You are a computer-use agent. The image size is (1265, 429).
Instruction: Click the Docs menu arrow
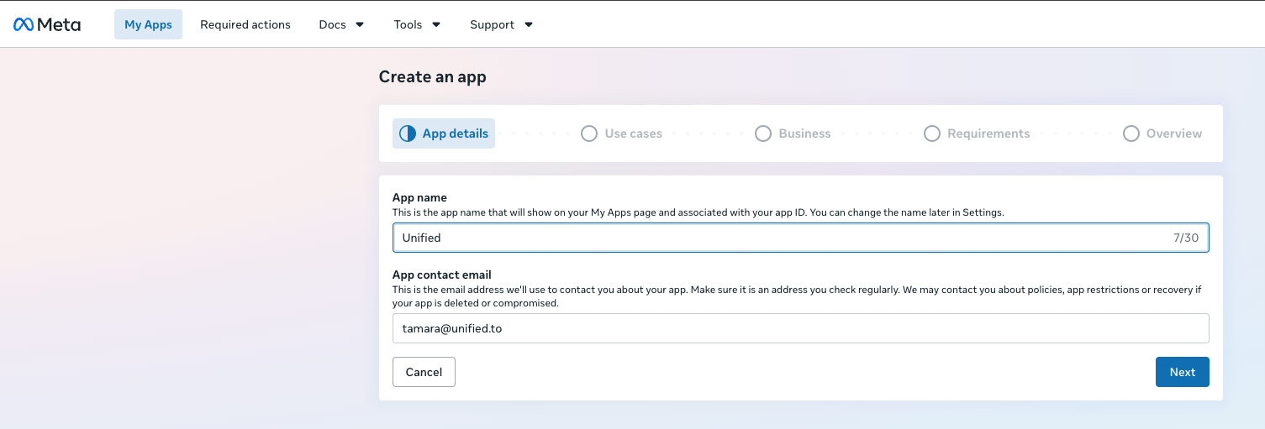coord(360,24)
